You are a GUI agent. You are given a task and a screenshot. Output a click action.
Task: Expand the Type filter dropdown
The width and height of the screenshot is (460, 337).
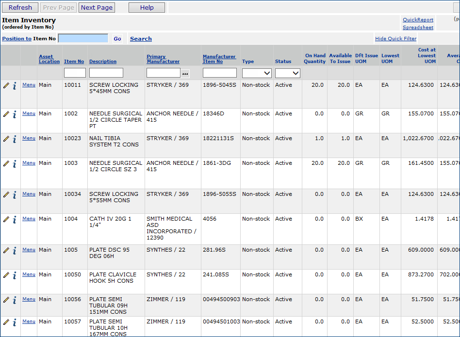tap(257, 73)
